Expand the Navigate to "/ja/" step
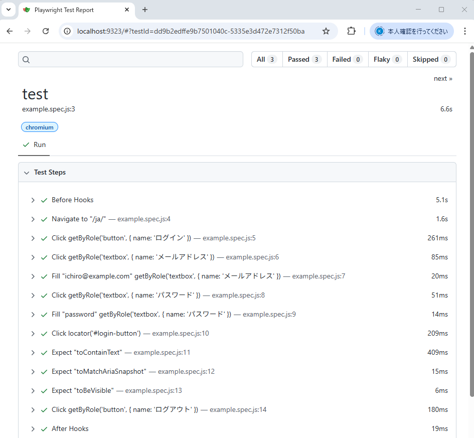 click(x=33, y=219)
